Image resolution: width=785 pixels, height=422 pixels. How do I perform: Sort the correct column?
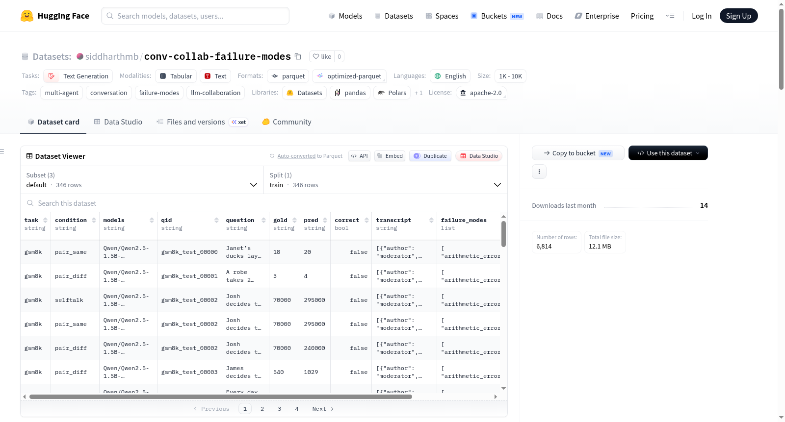pos(366,220)
